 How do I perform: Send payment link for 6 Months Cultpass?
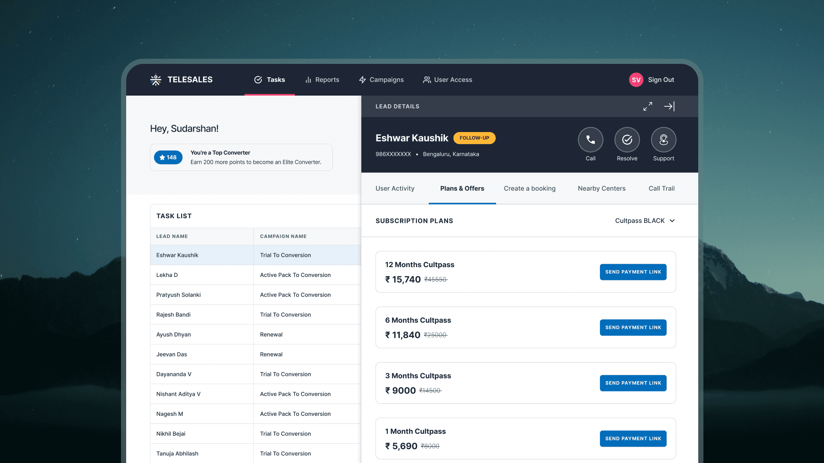633,328
